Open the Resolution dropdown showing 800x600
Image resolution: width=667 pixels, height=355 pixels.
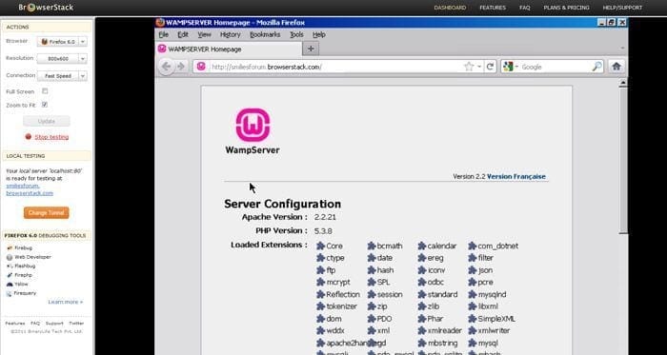62,59
